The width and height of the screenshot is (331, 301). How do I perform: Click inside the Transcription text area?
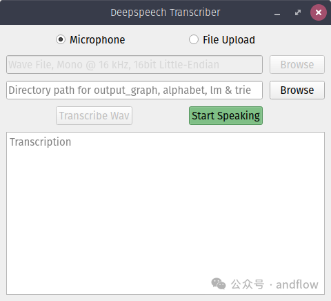click(165, 213)
